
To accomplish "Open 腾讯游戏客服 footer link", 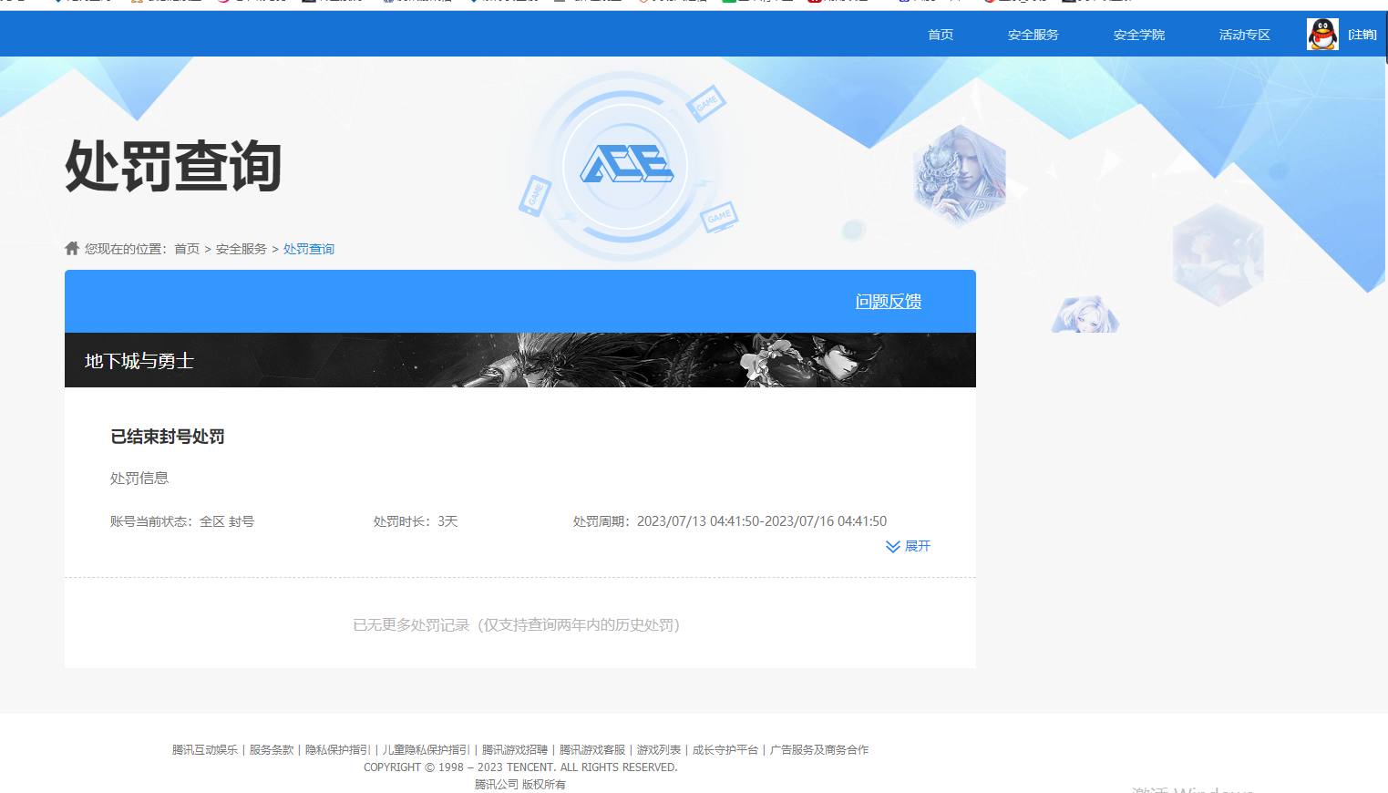I will 592,749.
